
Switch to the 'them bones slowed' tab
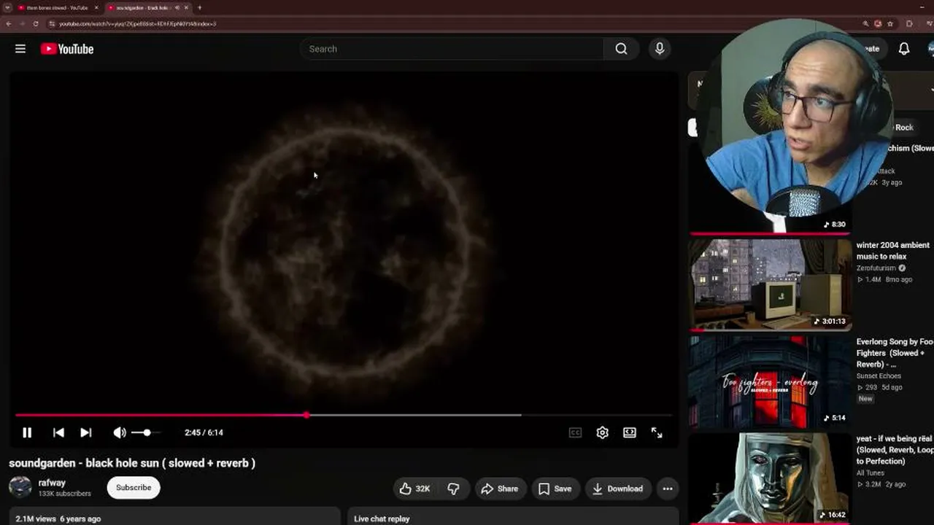pyautogui.click(x=57, y=7)
